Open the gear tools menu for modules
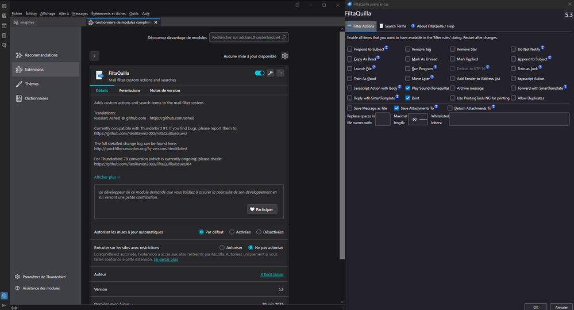This screenshot has height=310, width=574. pos(284,56)
